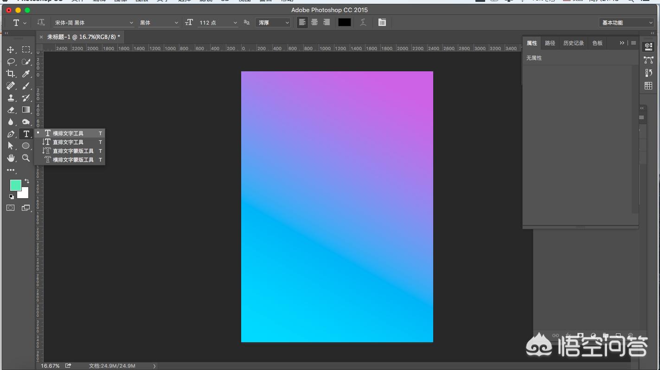
Task: Choose the Pen tool
Action: [10, 134]
